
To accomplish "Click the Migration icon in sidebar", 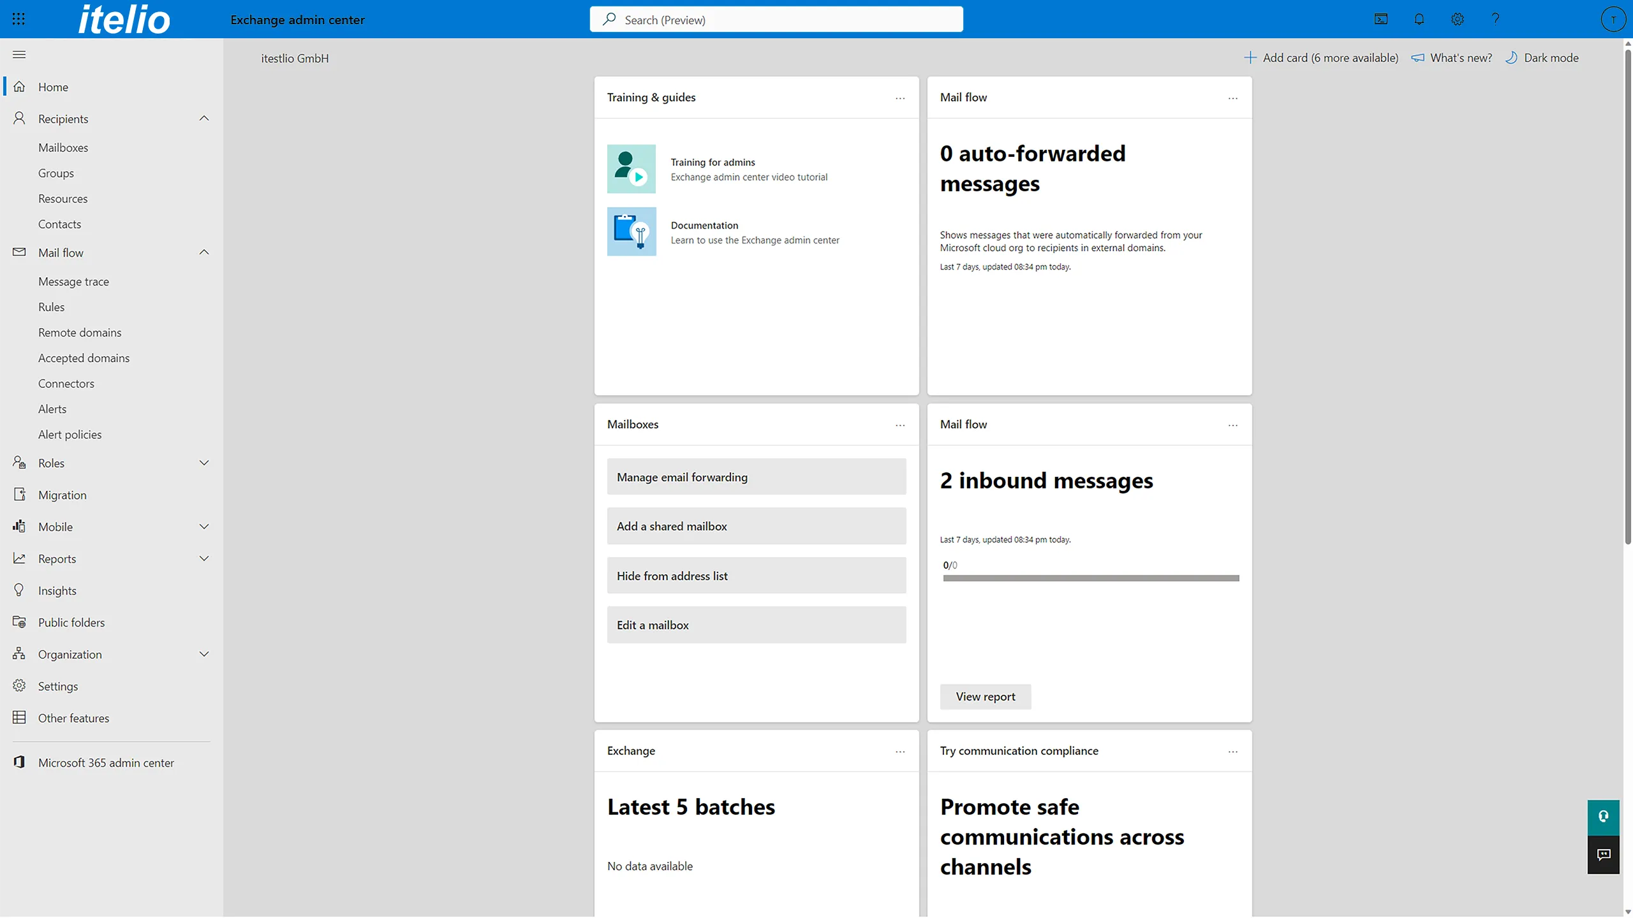I will pyautogui.click(x=19, y=495).
